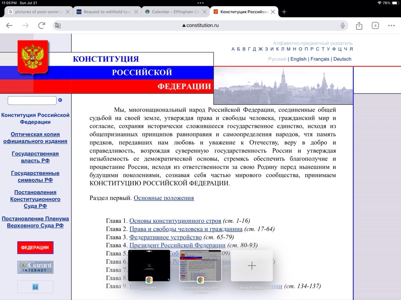Add a new tab with the plus button
Image resolution: width=401 pixels, height=300 pixels.
[284, 12]
